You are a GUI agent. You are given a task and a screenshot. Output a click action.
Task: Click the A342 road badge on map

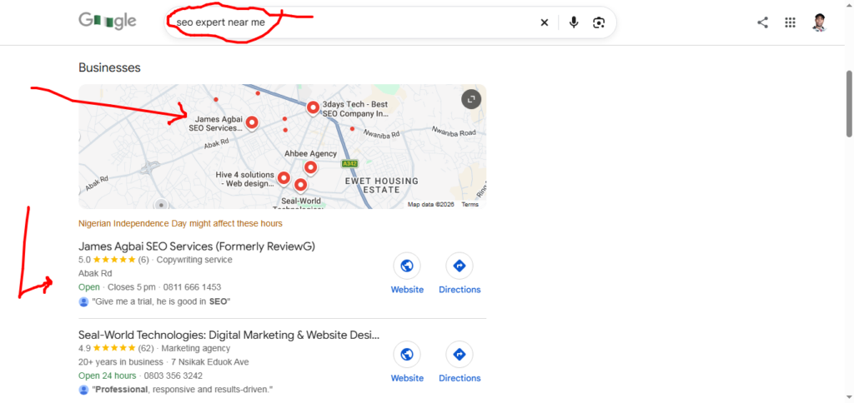pos(349,163)
